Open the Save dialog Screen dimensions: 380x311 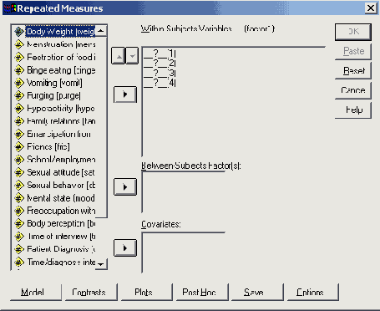tap(257, 292)
